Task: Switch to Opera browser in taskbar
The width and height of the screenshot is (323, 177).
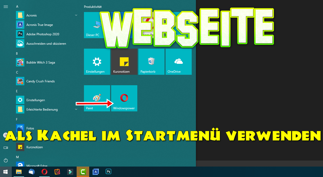Action: 44,172
